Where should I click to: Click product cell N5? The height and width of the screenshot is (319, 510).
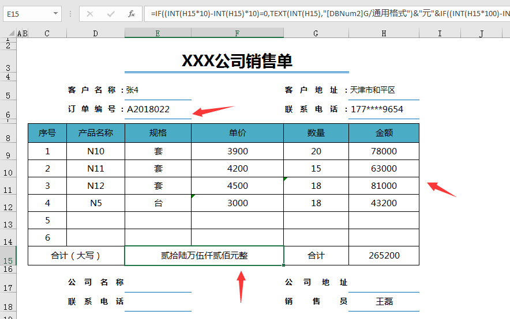pos(96,203)
